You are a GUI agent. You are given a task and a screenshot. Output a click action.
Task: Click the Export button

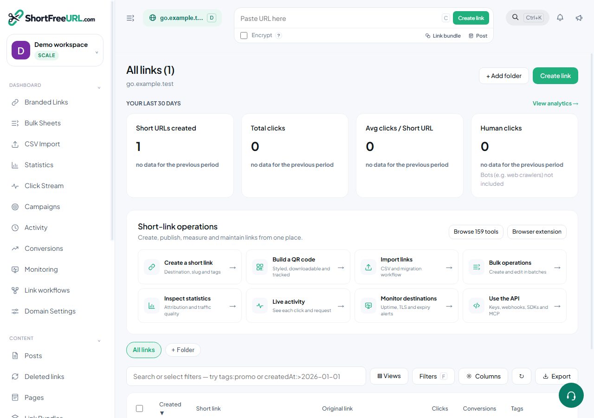(x=556, y=376)
